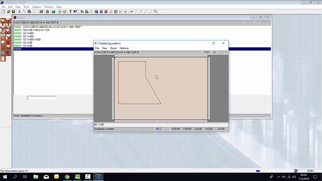
Task: Open the Tools menu
Action: [x=26, y=7]
